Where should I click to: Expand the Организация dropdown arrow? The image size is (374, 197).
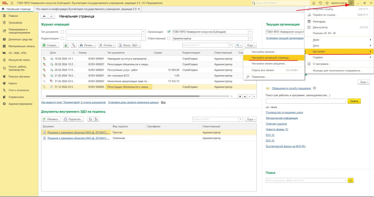pos(250,32)
